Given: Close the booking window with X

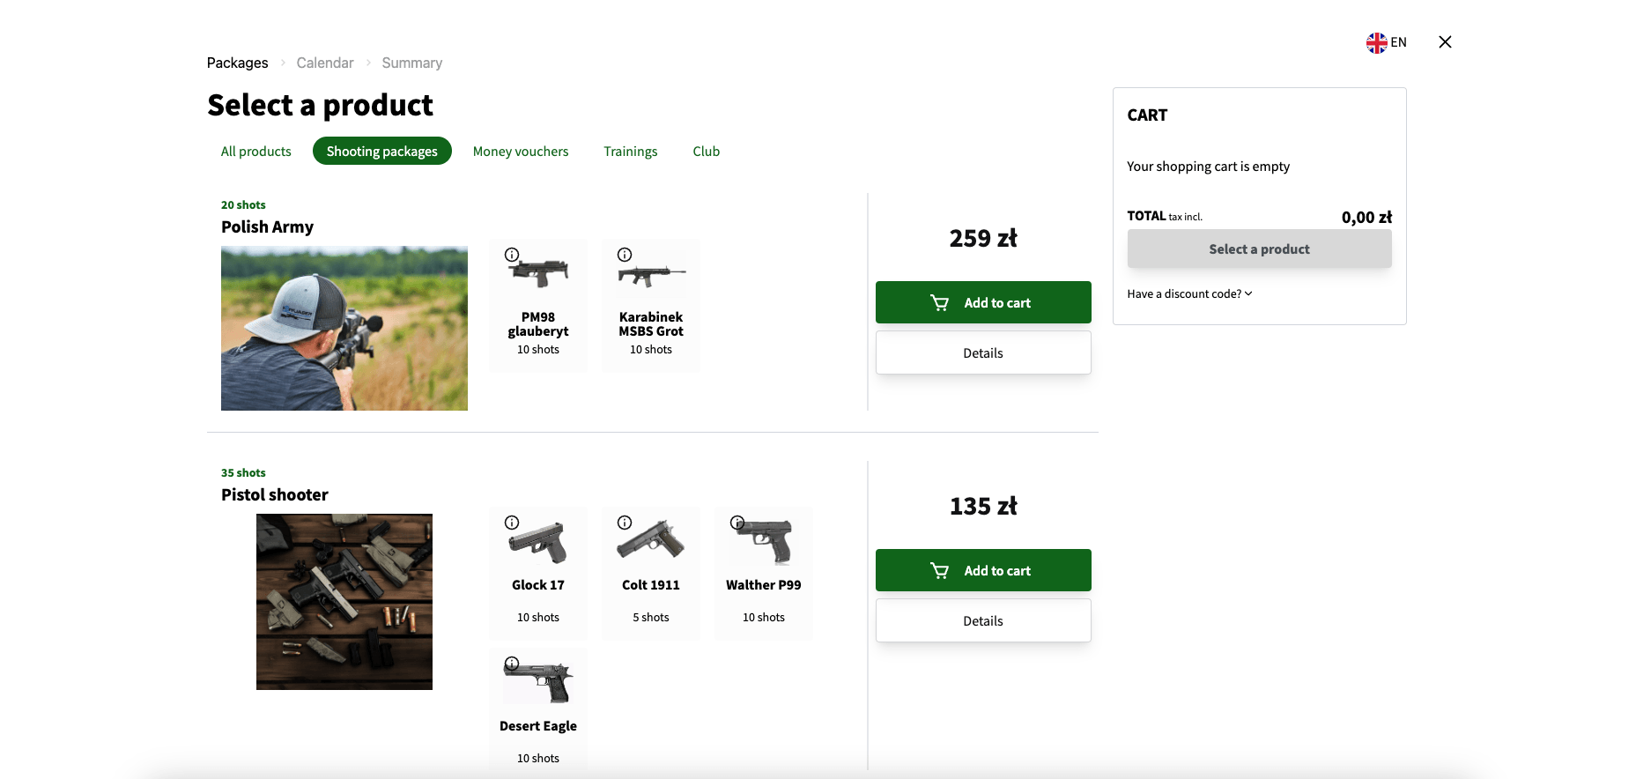Looking at the screenshot, I should 1445,42.
